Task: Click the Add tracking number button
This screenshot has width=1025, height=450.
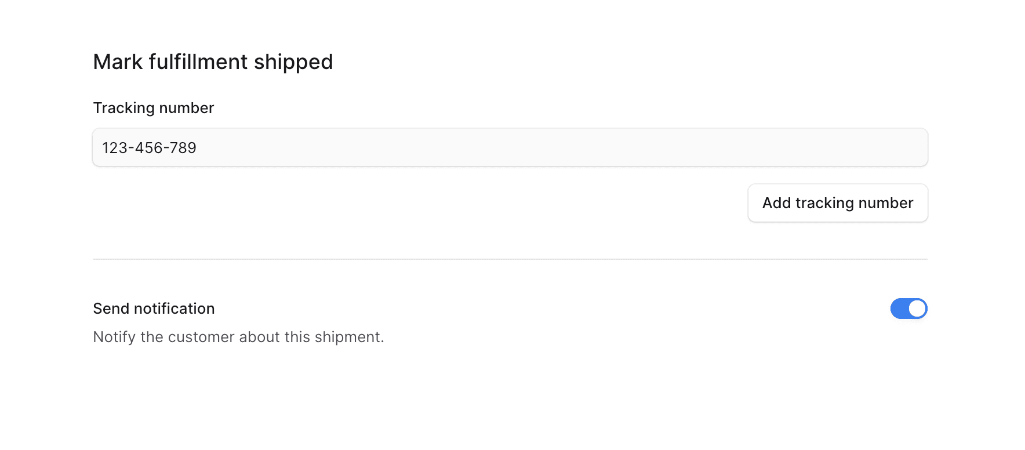Action: click(x=837, y=203)
